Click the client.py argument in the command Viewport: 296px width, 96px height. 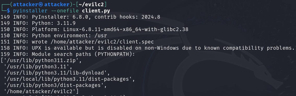96,11
